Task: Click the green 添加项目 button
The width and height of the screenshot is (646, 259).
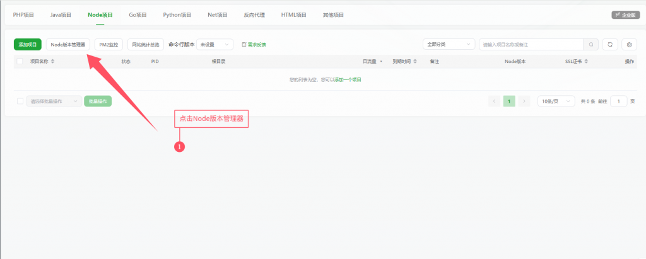Action: 28,44
